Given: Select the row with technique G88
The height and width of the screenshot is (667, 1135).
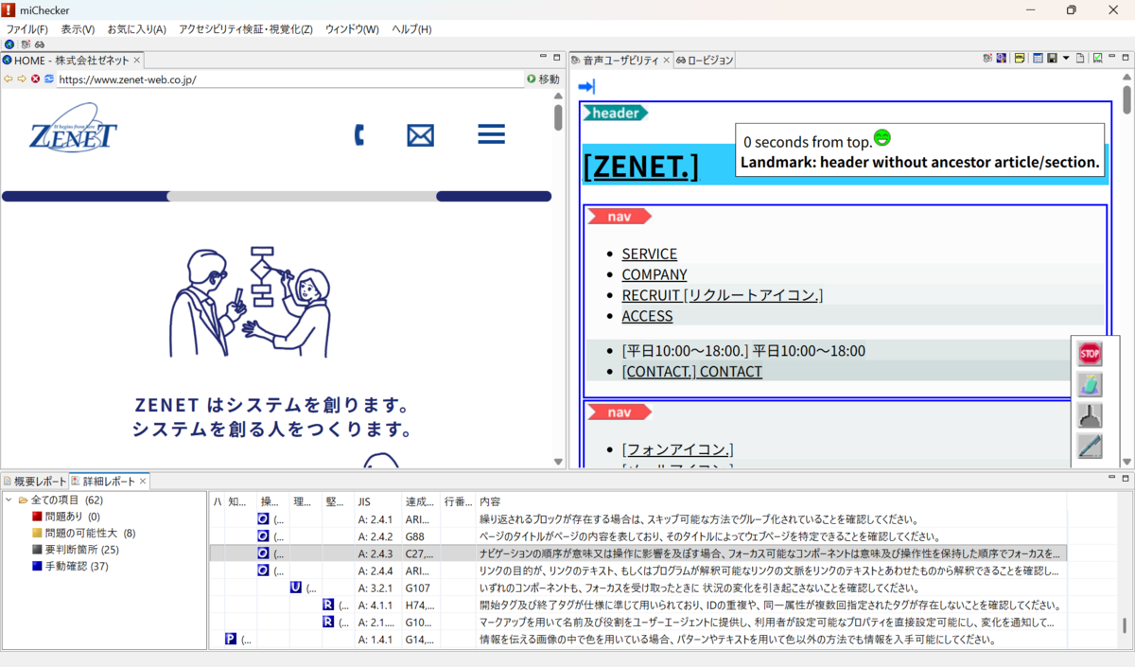Looking at the screenshot, I should (638, 536).
